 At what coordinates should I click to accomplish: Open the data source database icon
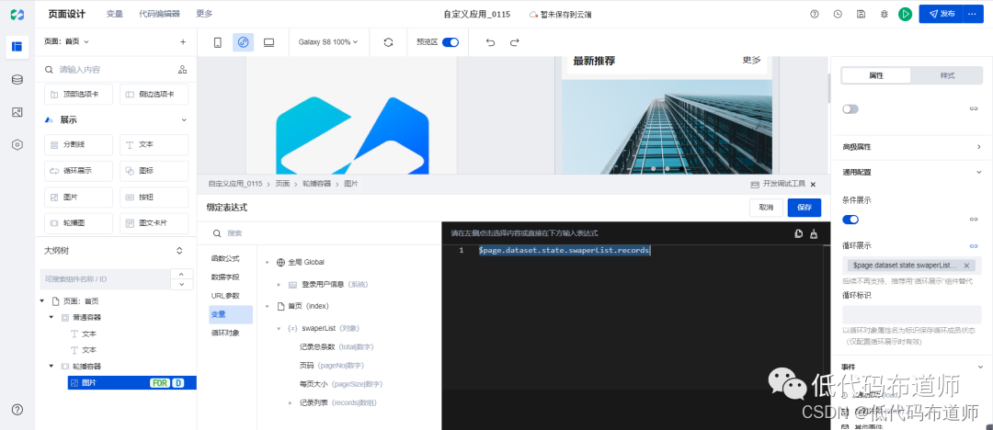[17, 80]
